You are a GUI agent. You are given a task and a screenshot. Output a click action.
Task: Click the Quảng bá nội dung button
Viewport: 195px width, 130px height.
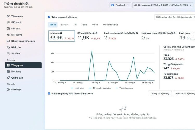tap(160, 93)
